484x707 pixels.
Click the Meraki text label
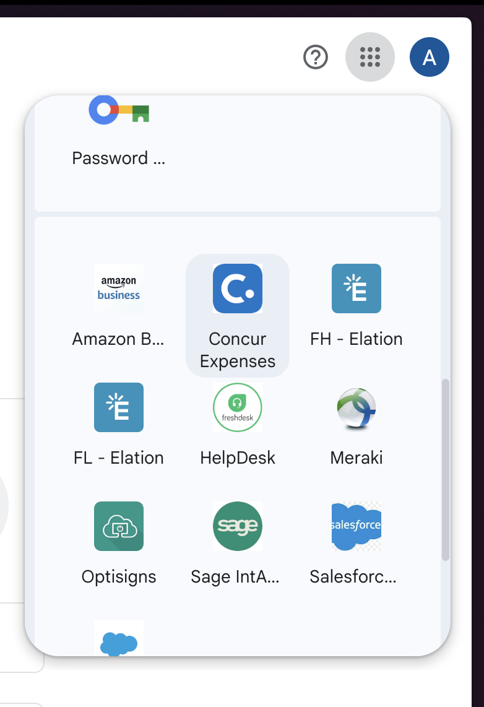coord(357,458)
